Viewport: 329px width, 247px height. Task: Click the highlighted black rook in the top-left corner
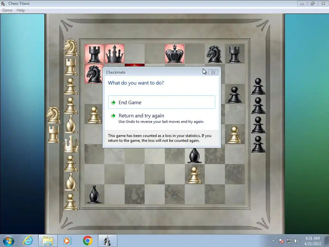[94, 54]
